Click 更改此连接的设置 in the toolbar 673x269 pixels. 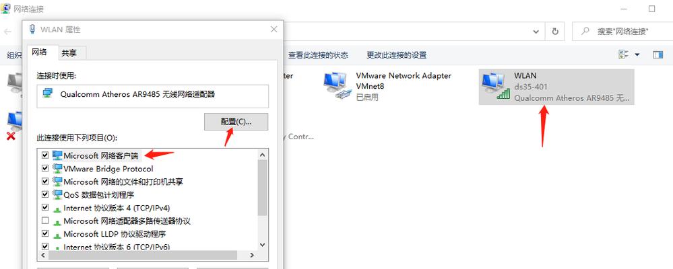coord(396,55)
